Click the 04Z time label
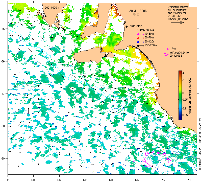 point(136,14)
